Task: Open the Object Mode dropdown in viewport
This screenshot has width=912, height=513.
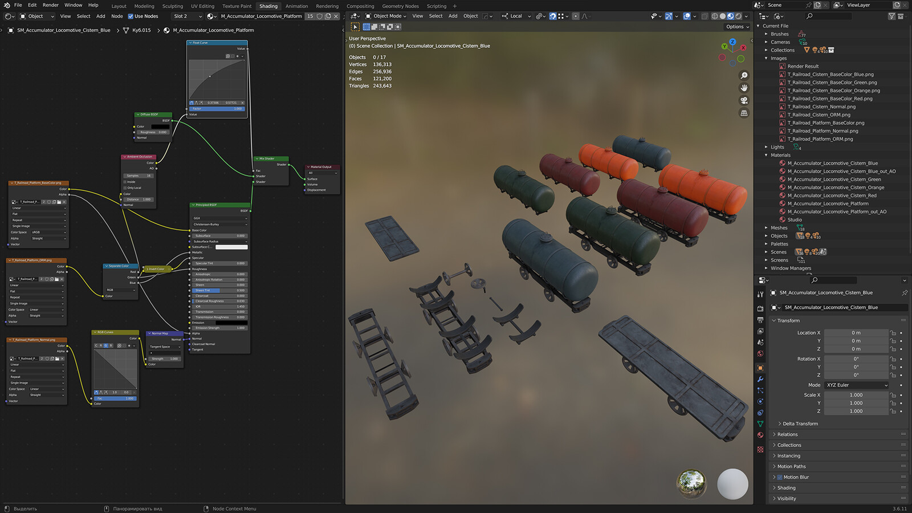Action: pyautogui.click(x=386, y=16)
